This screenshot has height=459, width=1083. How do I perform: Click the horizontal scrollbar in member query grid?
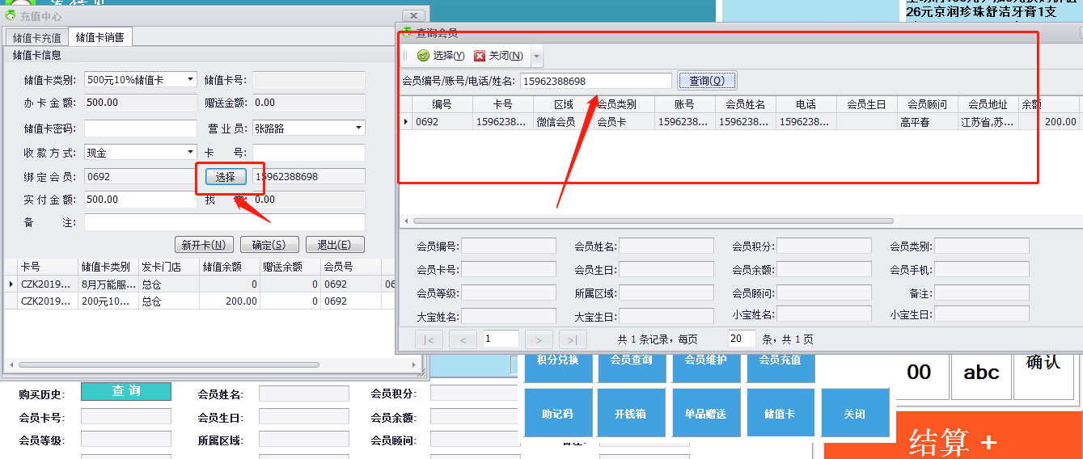point(654,221)
